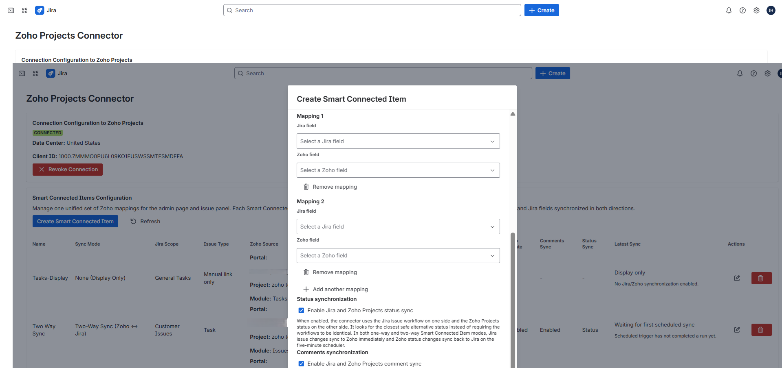Disable Jira and Zoho Projects status sync
The image size is (782, 368).
click(x=301, y=310)
